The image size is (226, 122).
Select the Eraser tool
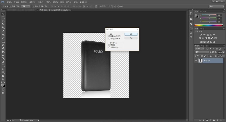coord(3,48)
